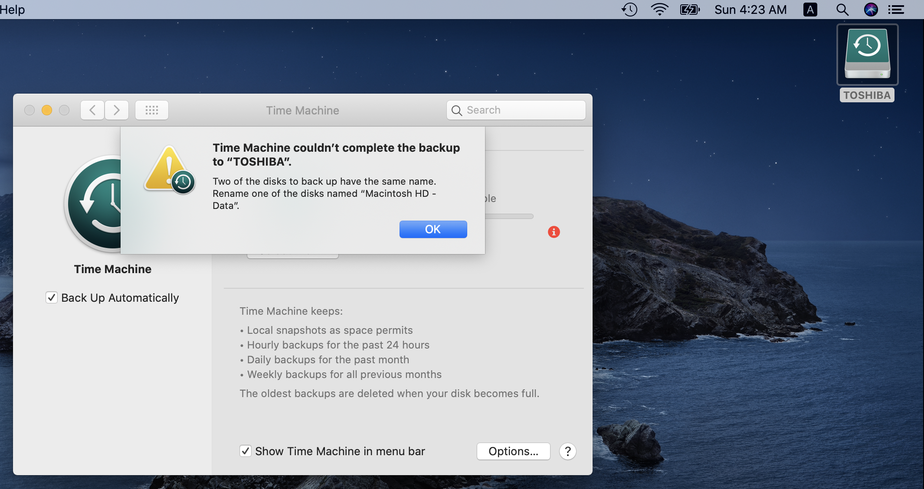Open Spotlight search from menu bar
The width and height of the screenshot is (924, 489).
pos(842,10)
